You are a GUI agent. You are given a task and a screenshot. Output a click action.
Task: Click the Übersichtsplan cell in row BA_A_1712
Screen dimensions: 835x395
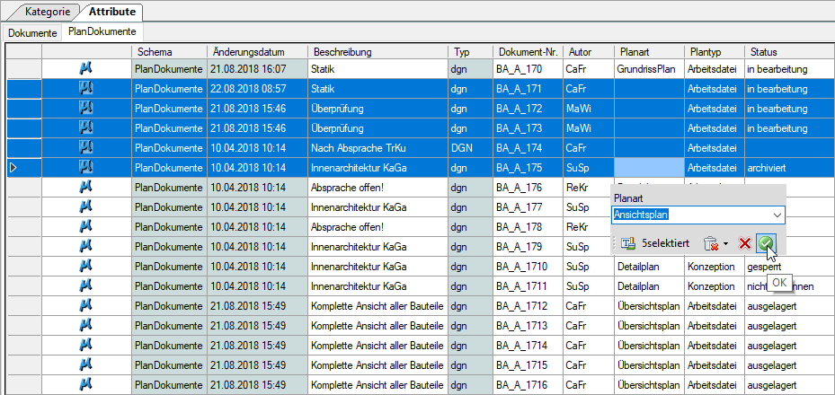tap(649, 305)
